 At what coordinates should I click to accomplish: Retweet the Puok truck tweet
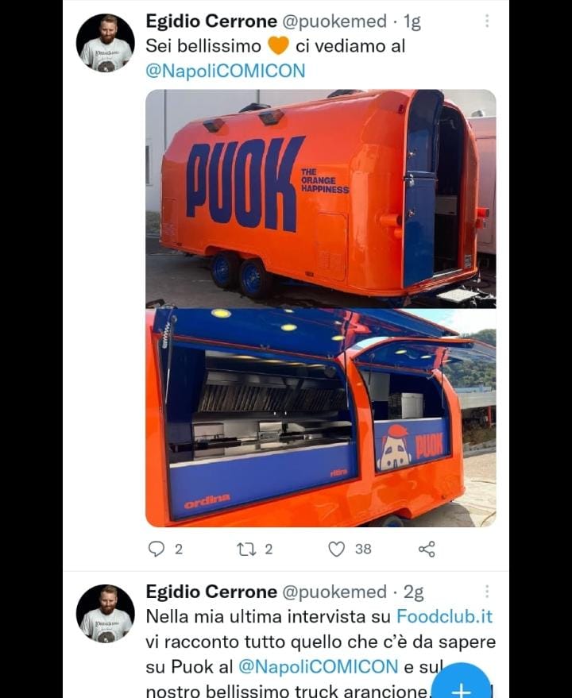[246, 550]
